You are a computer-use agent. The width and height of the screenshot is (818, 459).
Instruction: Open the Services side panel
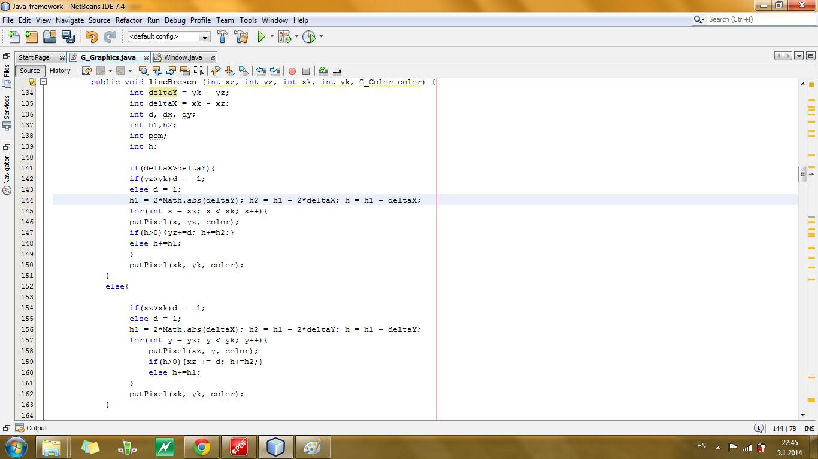(7, 114)
